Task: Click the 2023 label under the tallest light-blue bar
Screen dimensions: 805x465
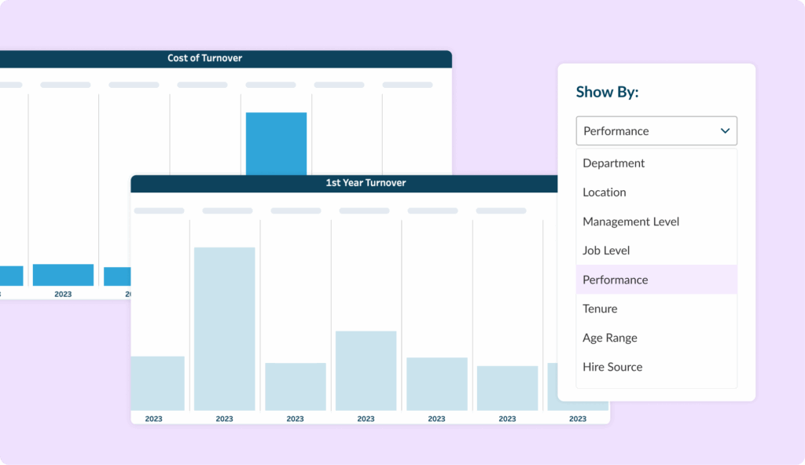Action: point(224,419)
